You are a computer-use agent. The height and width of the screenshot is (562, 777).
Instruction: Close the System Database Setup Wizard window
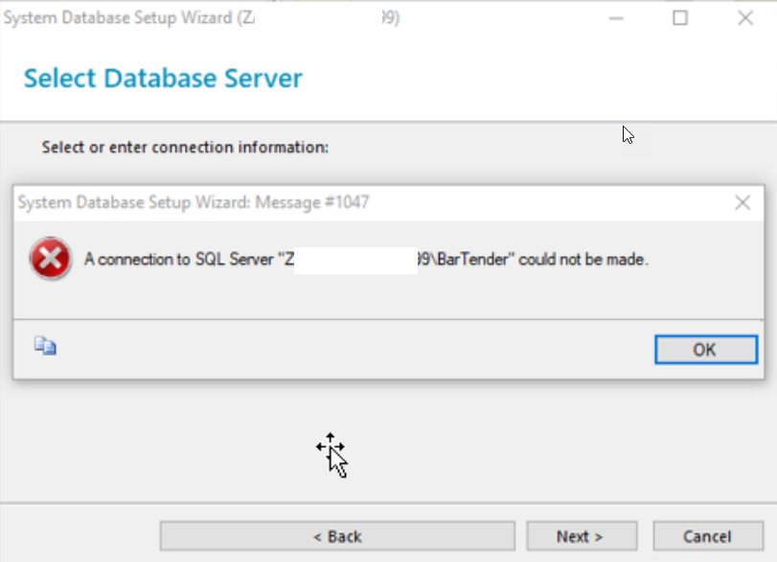coord(745,18)
